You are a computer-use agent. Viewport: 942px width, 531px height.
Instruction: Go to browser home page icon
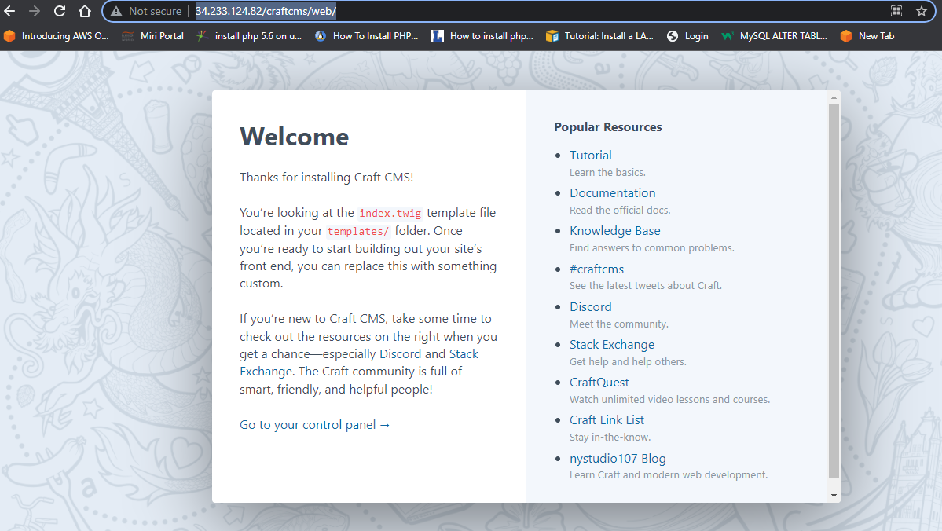coord(85,11)
